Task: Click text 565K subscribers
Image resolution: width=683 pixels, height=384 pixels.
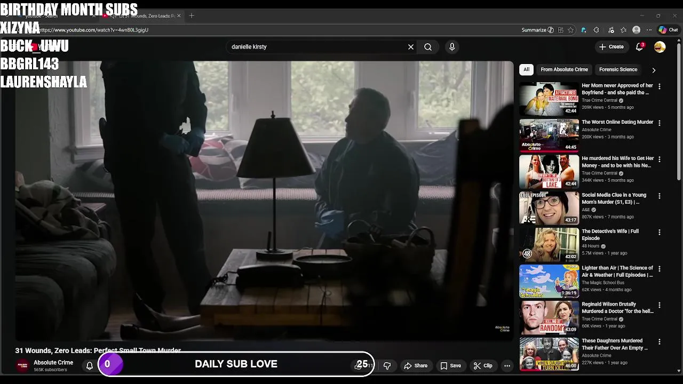Action: [50, 370]
